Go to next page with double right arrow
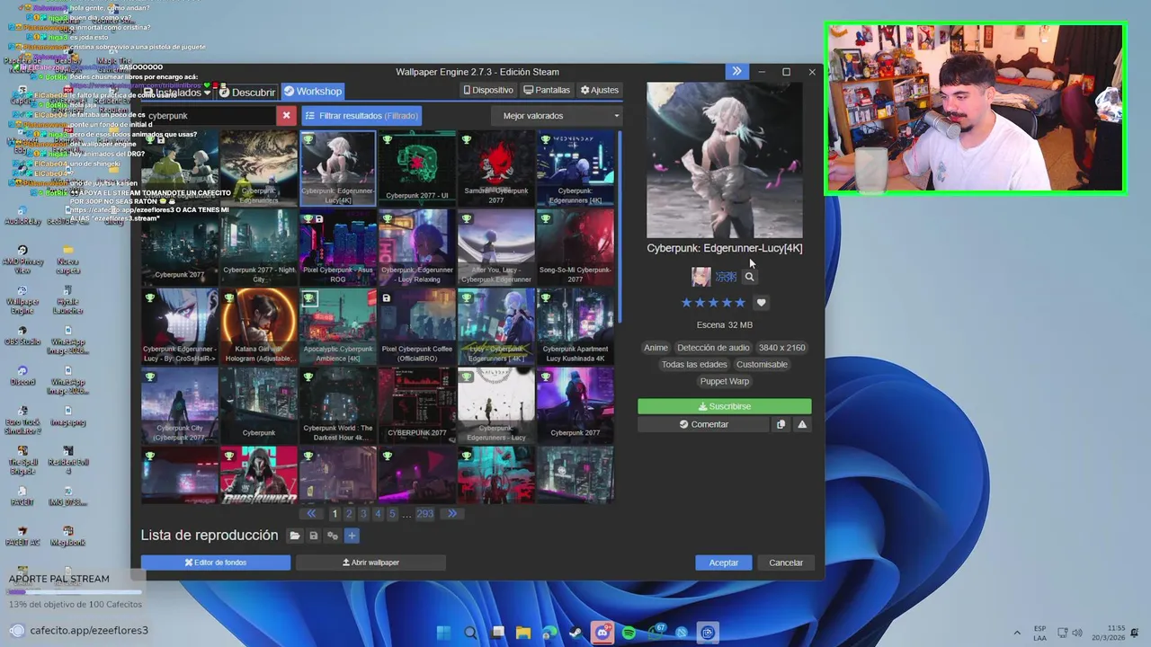This screenshot has height=647, width=1151. coord(452,514)
